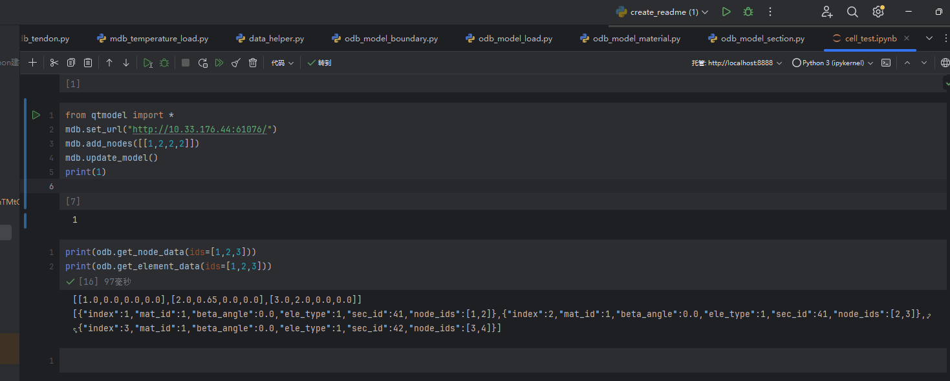950x381 pixels.
Task: Debug create_readme from the title bar bug icon
Action: pyautogui.click(x=748, y=12)
